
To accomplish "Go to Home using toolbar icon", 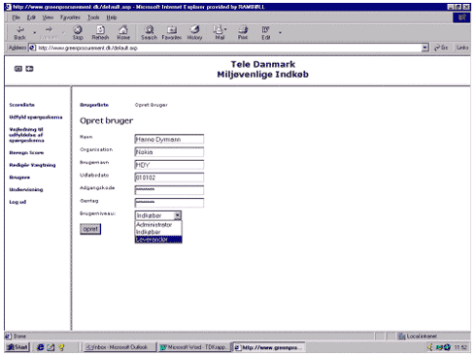I will [123, 32].
